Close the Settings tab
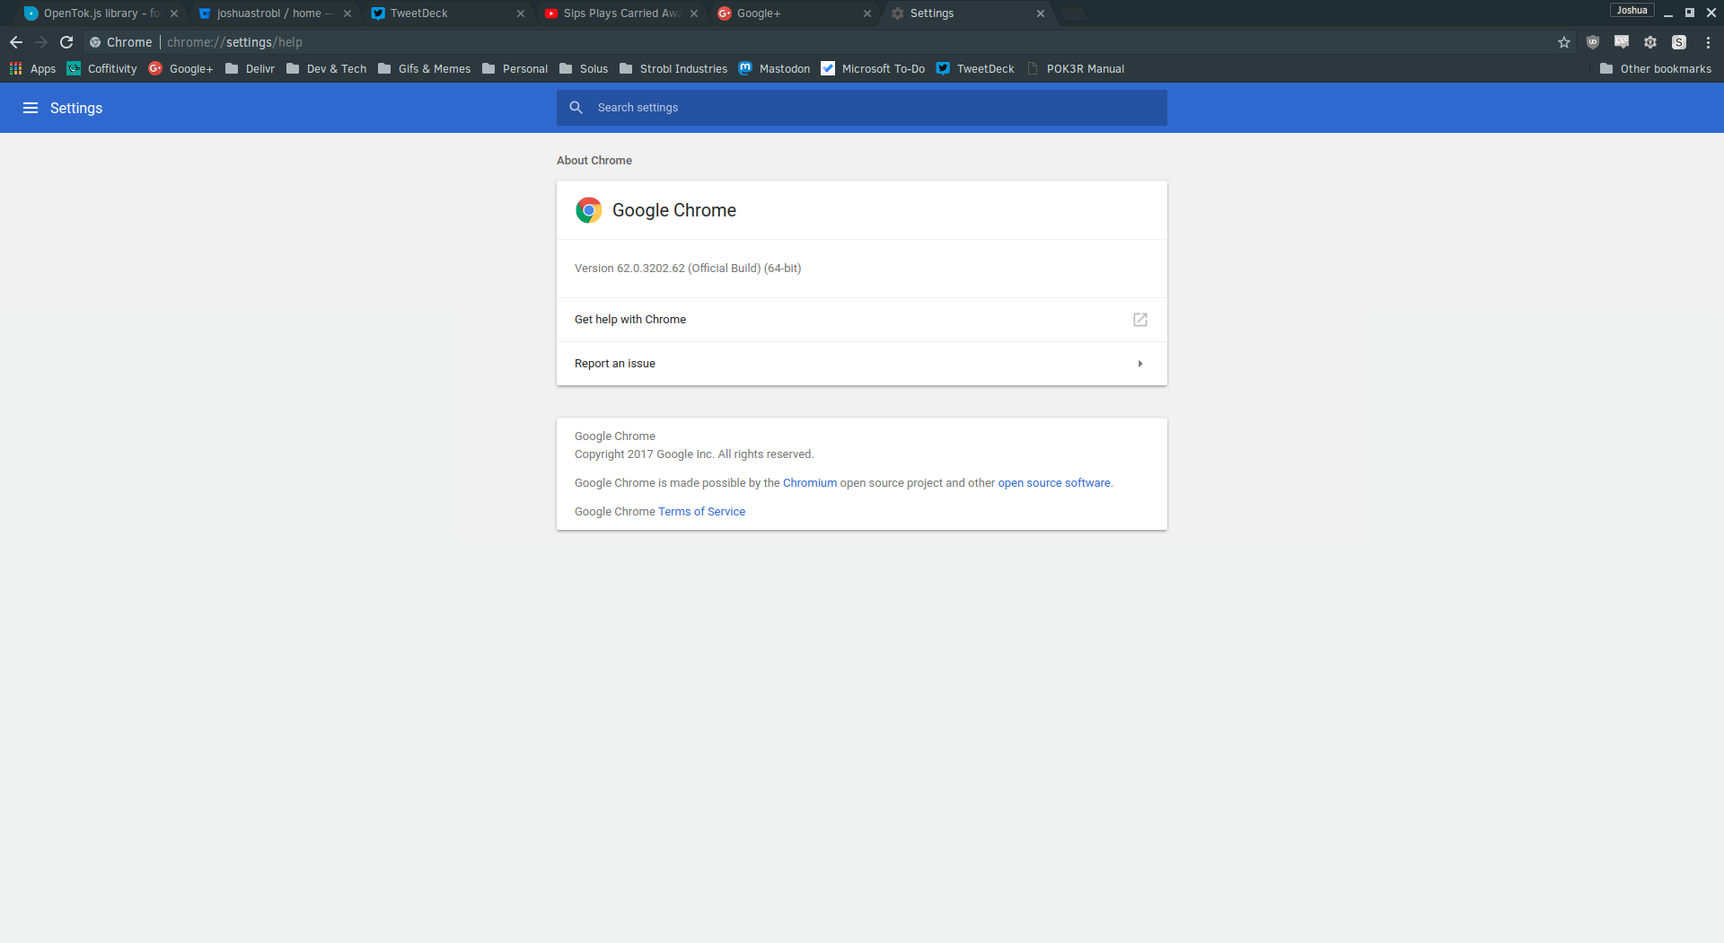1724x943 pixels. pyautogui.click(x=1041, y=13)
